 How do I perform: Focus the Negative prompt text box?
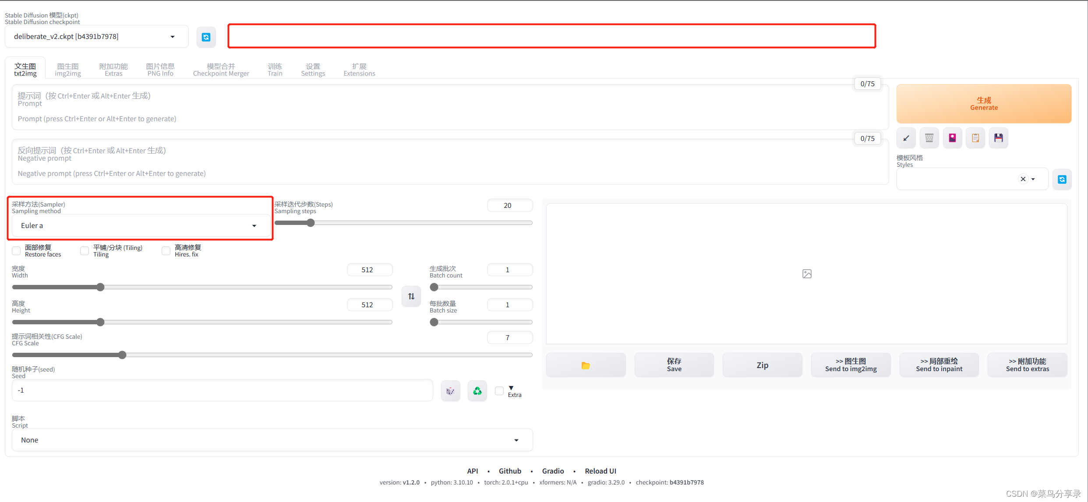(450, 162)
